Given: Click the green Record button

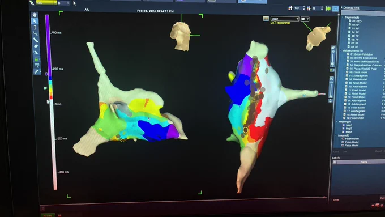Looking at the screenshot, I should 48,215.
